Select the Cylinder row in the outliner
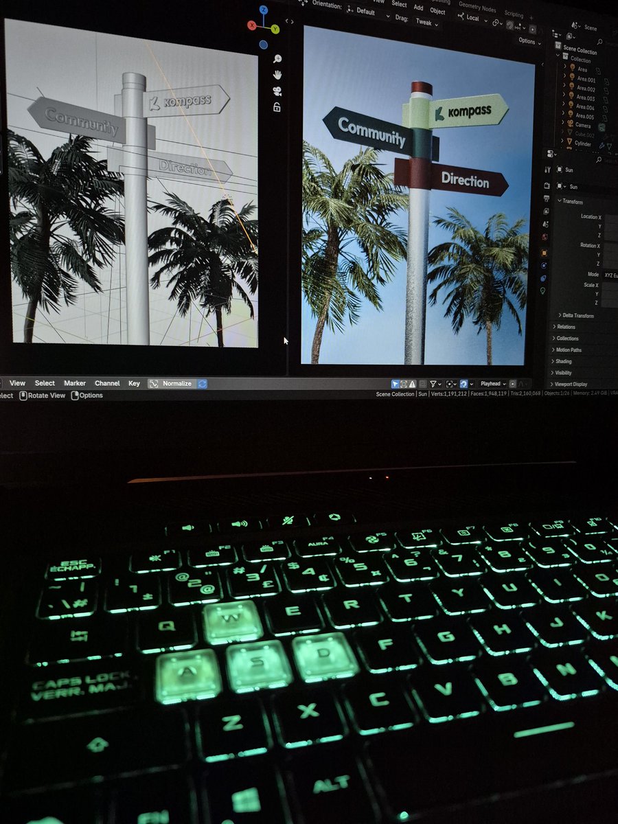This screenshot has width=618, height=824. tap(583, 143)
